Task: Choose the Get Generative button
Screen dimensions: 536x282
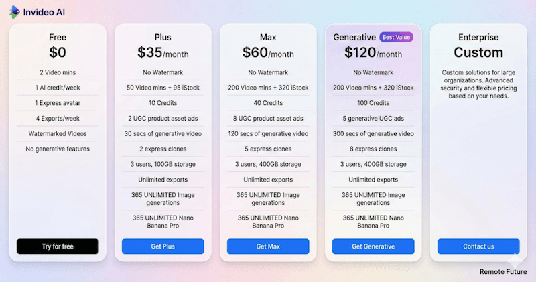Action: tap(373, 246)
